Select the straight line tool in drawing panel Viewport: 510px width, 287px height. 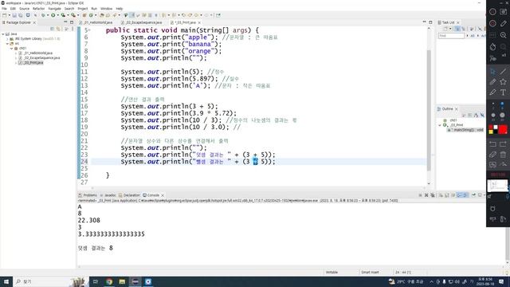pos(503,71)
